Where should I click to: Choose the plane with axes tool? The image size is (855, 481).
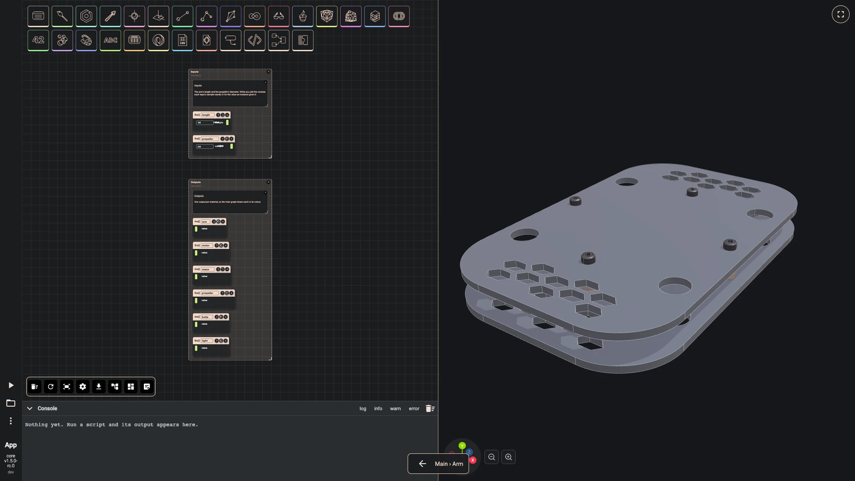click(x=159, y=16)
